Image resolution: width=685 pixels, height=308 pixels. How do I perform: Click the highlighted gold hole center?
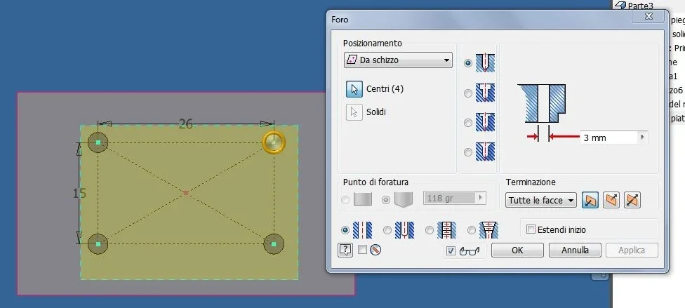pos(274,142)
